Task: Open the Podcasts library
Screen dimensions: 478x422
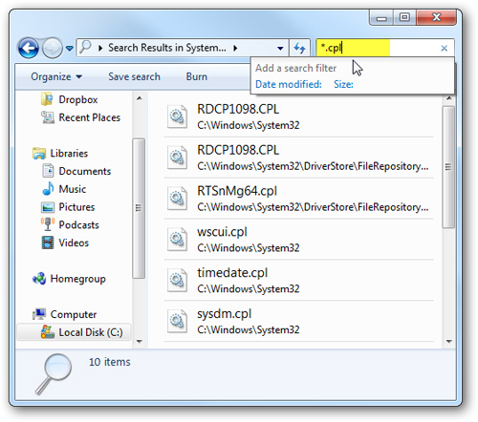Action: click(x=78, y=225)
